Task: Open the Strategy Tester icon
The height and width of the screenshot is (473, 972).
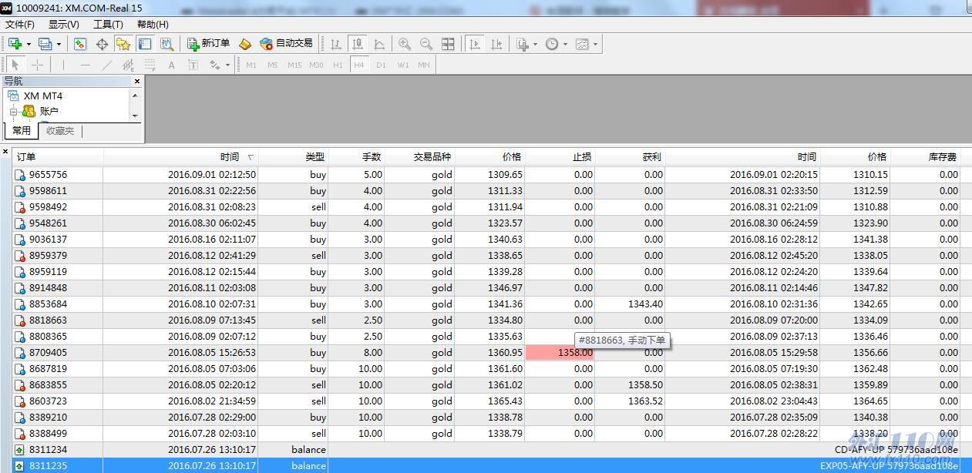Action: 166,44
